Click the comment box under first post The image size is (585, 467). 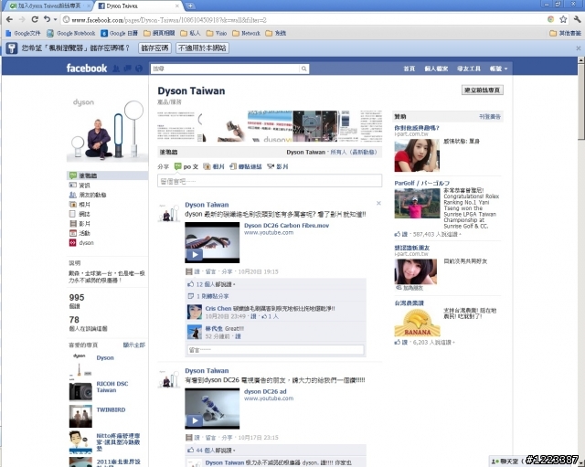pyautogui.click(x=275, y=349)
